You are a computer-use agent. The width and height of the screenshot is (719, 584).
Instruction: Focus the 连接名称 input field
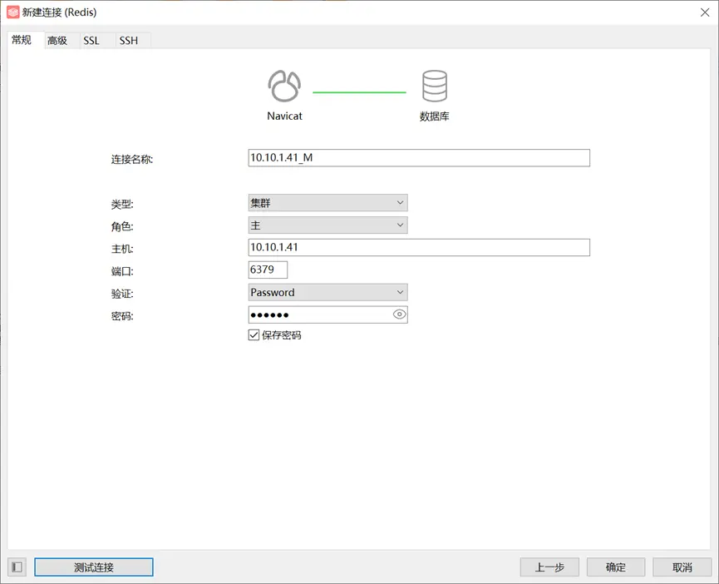pyautogui.click(x=419, y=158)
